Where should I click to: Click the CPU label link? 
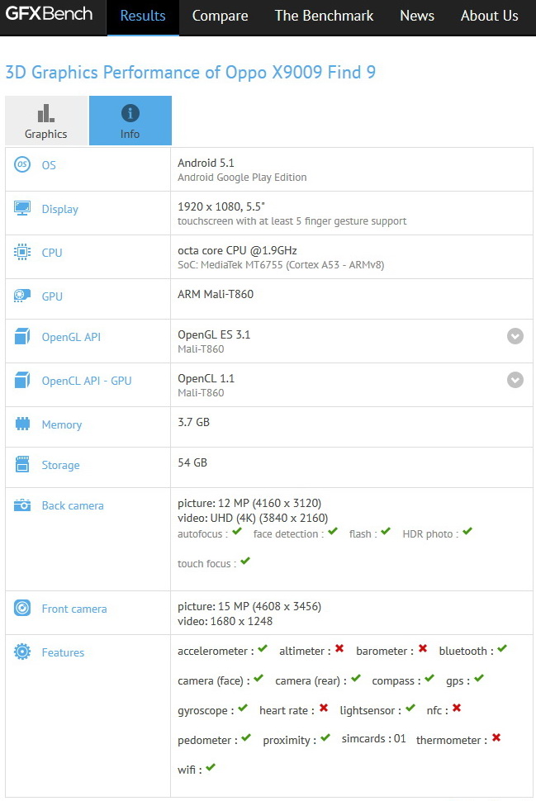point(52,253)
